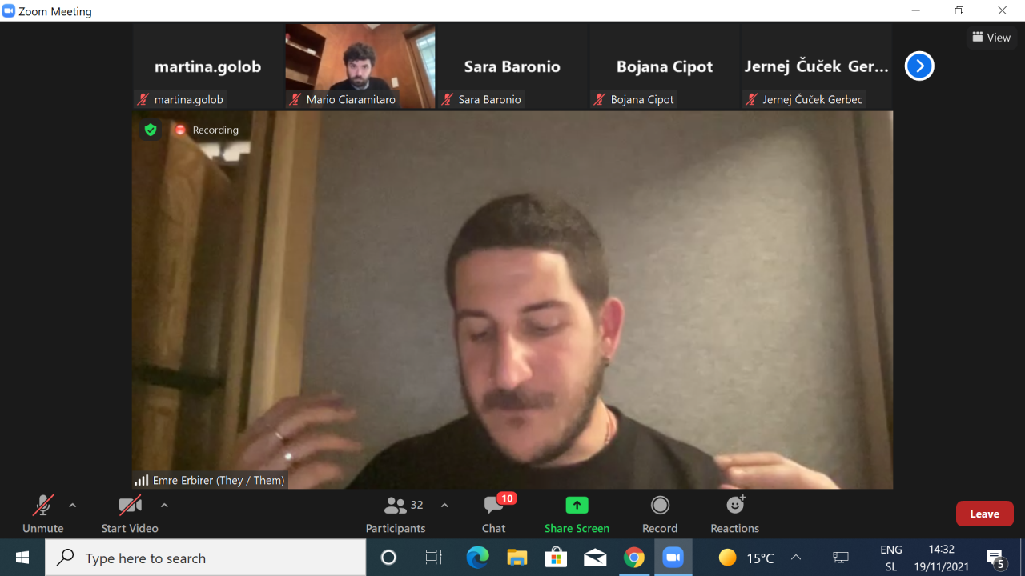Image resolution: width=1025 pixels, height=576 pixels.
Task: Open Mail app from the taskbar
Action: (595, 558)
